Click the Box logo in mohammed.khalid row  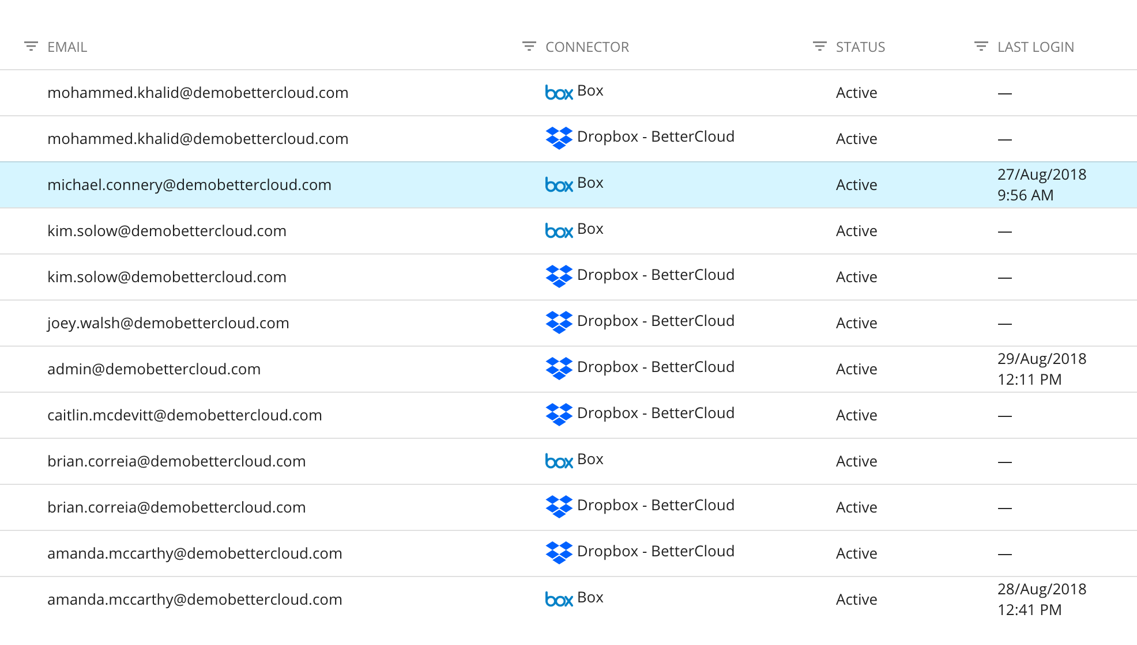[x=559, y=92]
